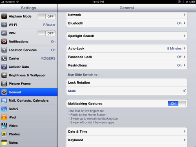This screenshot has height=147, width=196.
Task: Open Safari settings in sidebar
Action: tap(29, 109)
